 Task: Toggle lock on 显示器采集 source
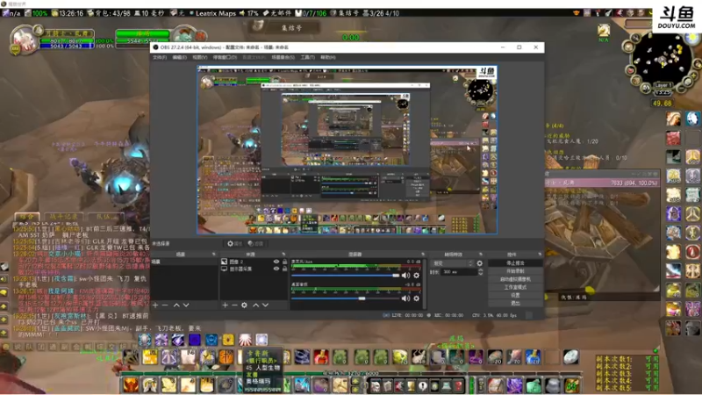(284, 269)
